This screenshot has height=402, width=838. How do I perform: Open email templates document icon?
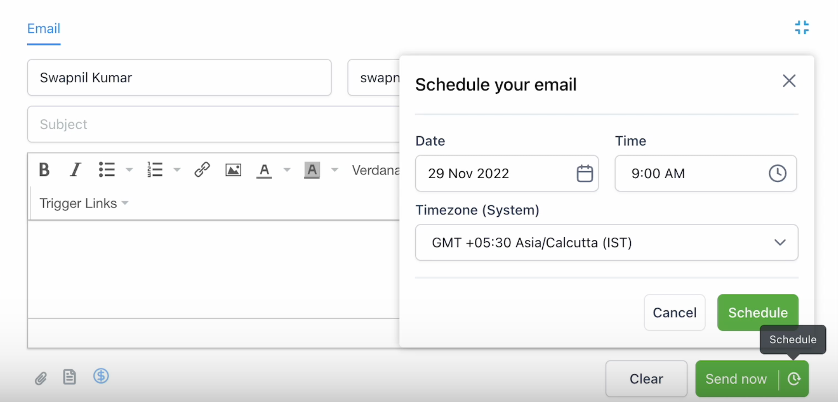[x=69, y=377]
